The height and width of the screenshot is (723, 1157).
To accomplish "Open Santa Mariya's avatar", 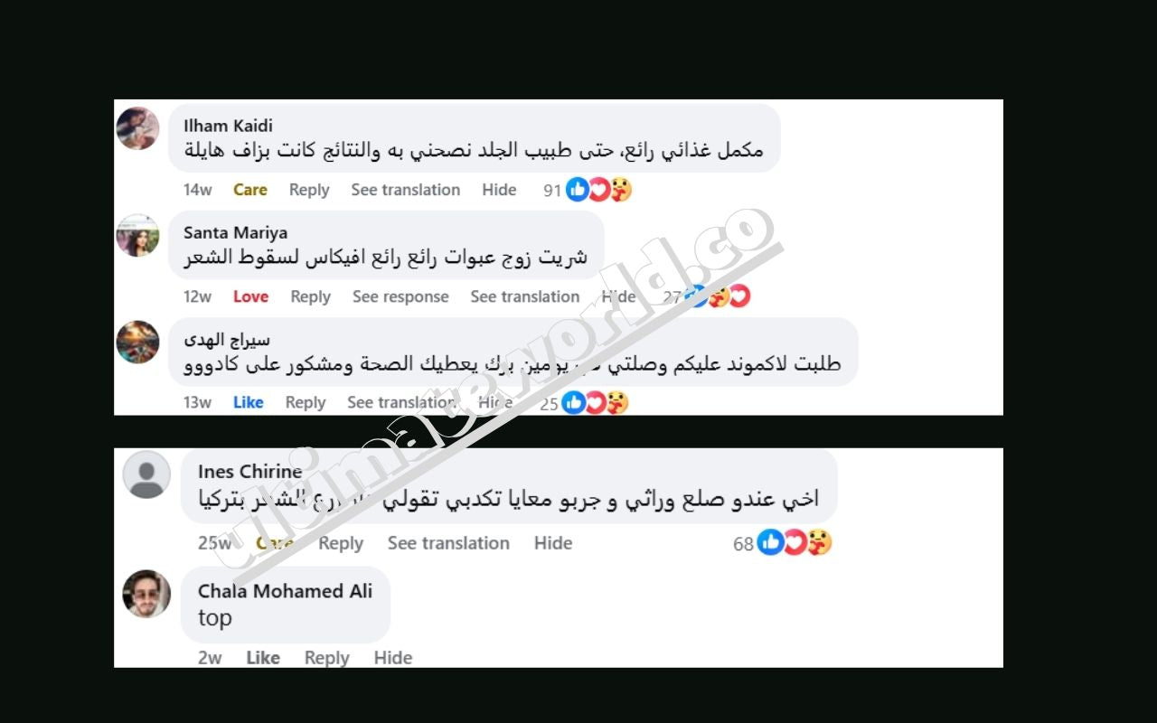I will pos(138,235).
